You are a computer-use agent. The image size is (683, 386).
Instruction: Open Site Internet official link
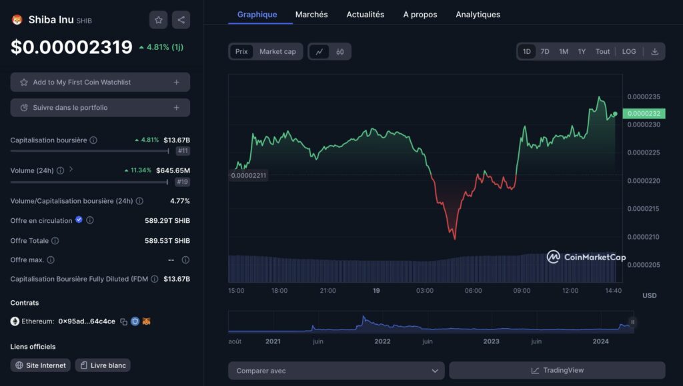click(41, 365)
